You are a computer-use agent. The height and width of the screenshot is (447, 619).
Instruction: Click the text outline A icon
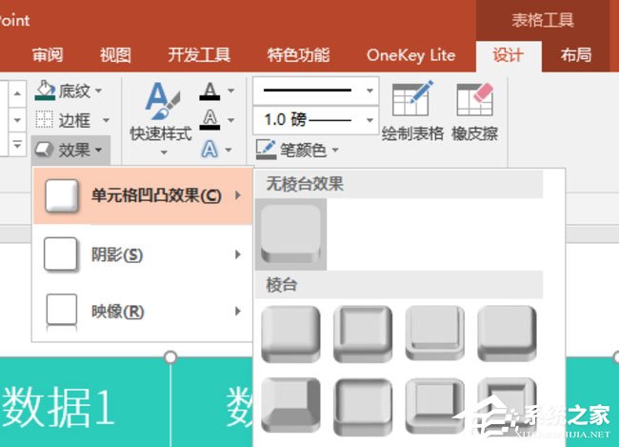point(210,120)
